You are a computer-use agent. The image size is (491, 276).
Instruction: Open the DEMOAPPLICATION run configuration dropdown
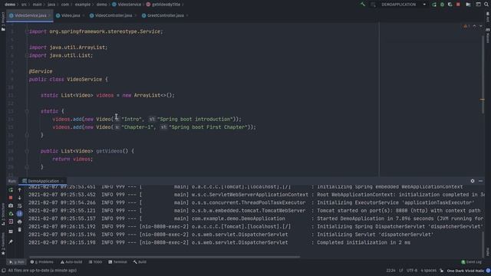[x=404, y=5]
